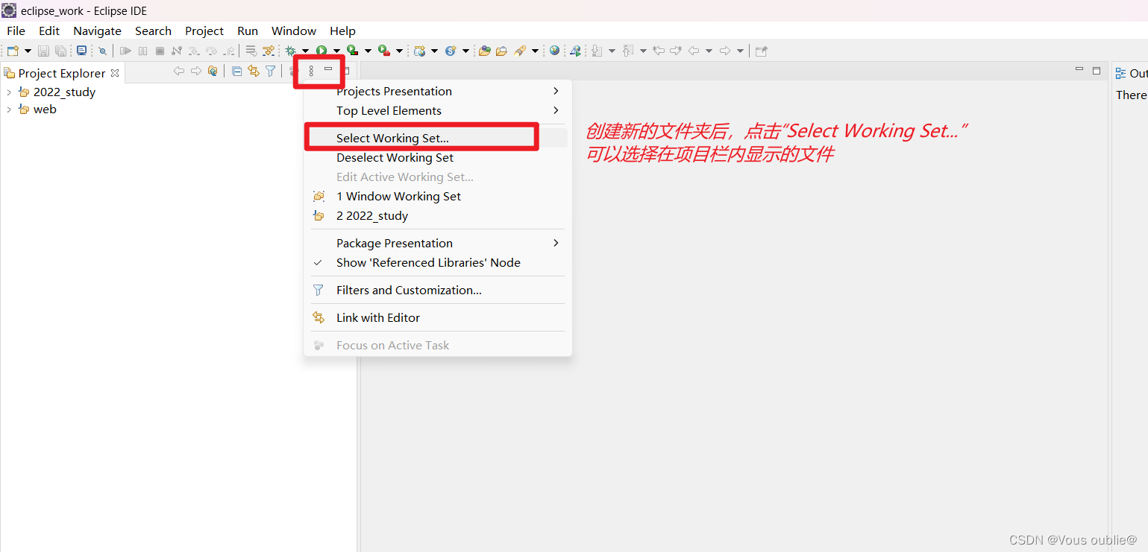Click the Open Task icon
Viewport: 1148px width, 552px height.
(501, 51)
